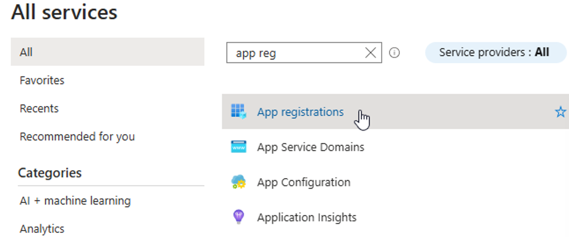Click the App Service Domains www icon

[238, 147]
